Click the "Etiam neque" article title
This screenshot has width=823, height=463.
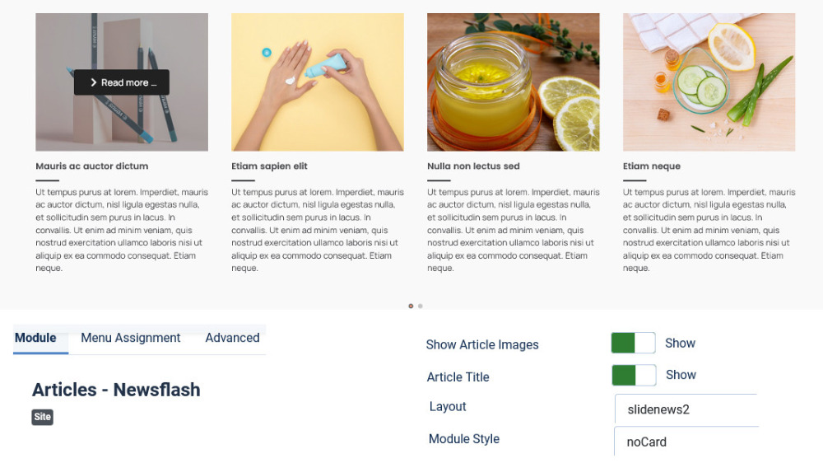pos(652,166)
